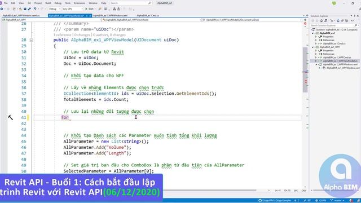Open the Tools menu

[x=68, y=3]
